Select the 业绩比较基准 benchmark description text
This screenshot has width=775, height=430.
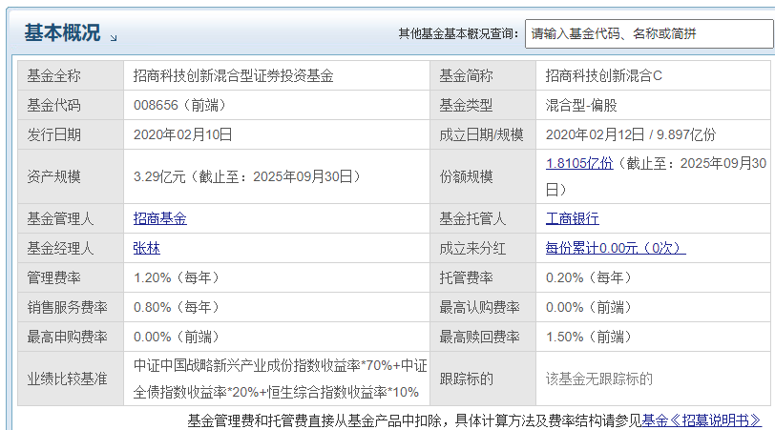tap(280, 379)
